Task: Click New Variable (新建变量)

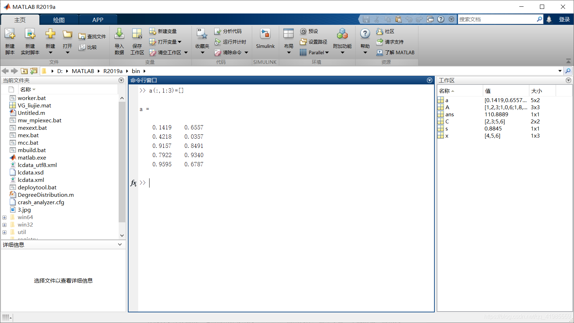Action: pos(163,31)
